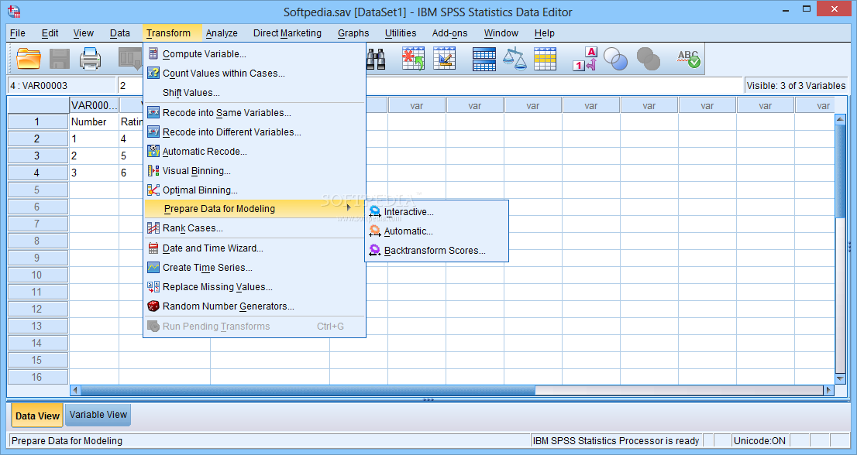The height and width of the screenshot is (455, 857).
Task: Click the Split File toolbar icon
Action: (x=484, y=59)
